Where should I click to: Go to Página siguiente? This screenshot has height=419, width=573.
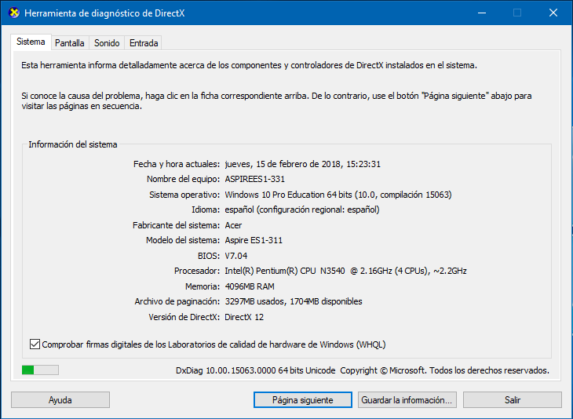[x=302, y=400]
